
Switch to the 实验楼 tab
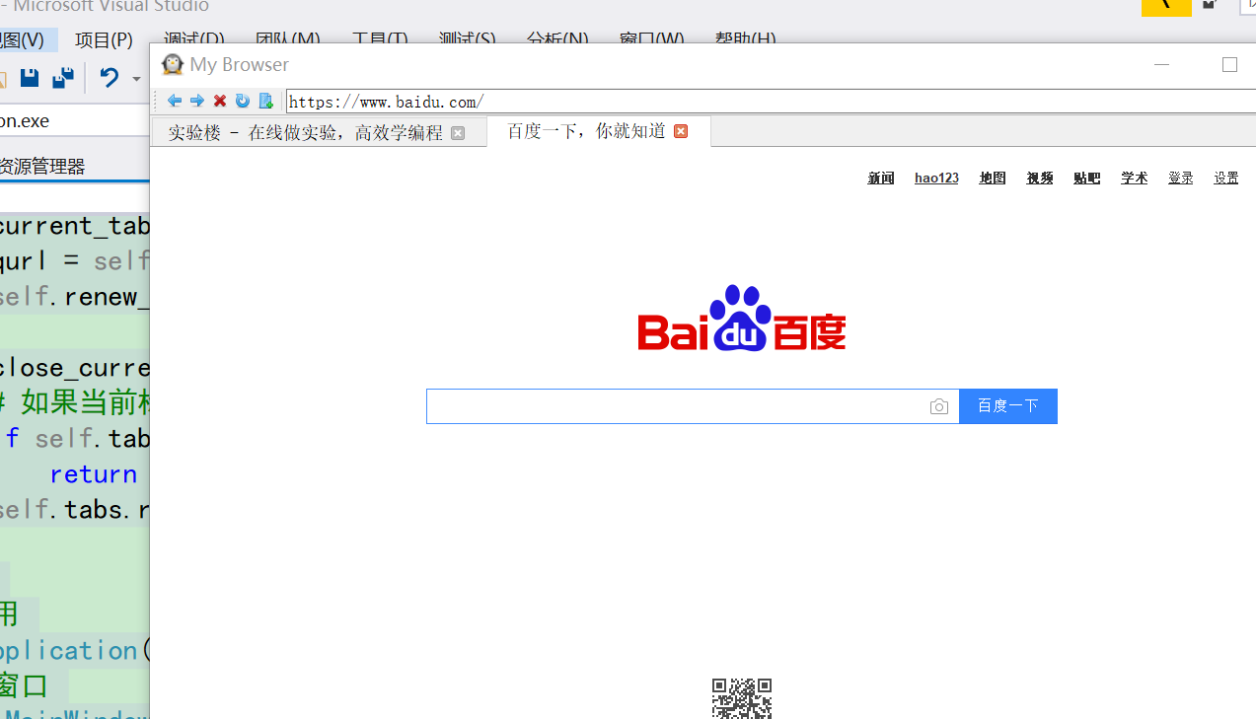click(319, 132)
